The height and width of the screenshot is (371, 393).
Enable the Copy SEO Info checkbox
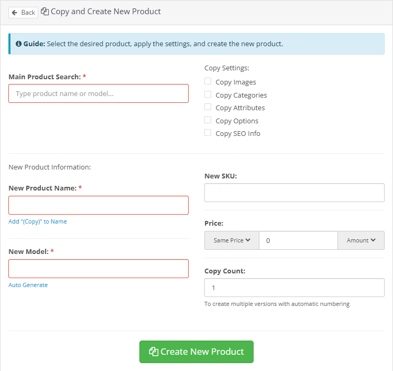click(x=208, y=133)
